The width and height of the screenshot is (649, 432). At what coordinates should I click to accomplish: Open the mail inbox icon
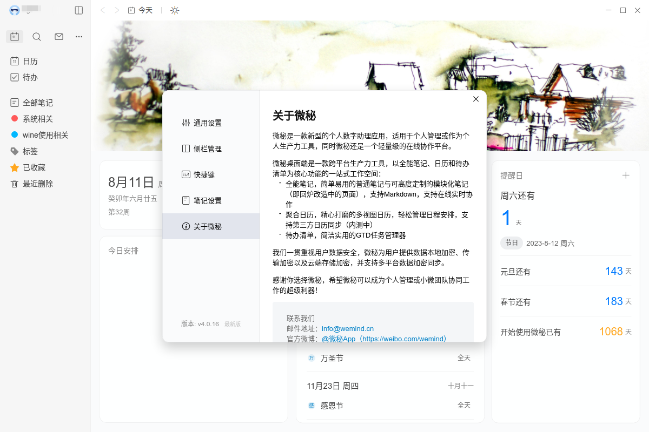(x=59, y=37)
